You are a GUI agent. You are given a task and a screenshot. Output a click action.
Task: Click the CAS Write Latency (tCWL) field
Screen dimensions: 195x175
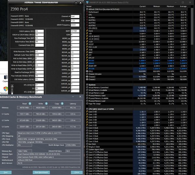39,79
